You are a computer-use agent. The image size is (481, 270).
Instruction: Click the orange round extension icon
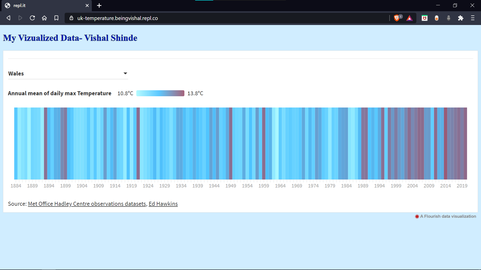point(436,18)
